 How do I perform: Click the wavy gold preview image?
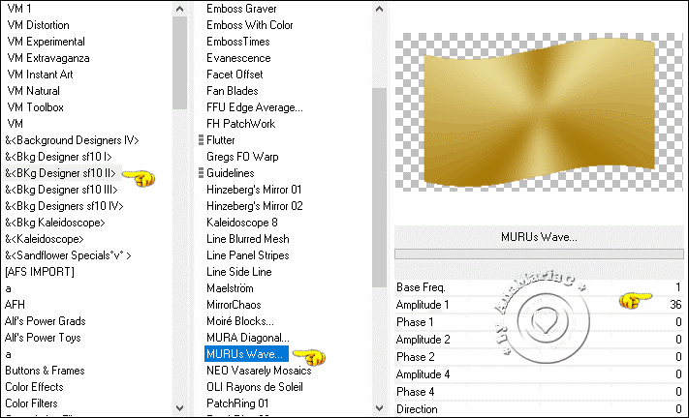coord(539,112)
